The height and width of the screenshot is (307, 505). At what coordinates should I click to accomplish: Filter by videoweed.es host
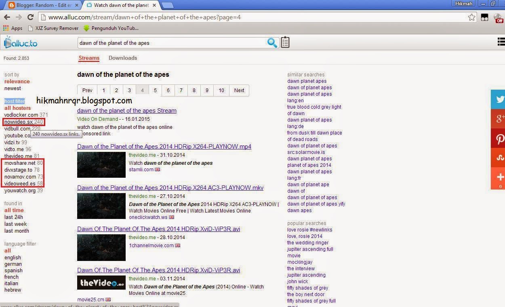click(x=23, y=184)
